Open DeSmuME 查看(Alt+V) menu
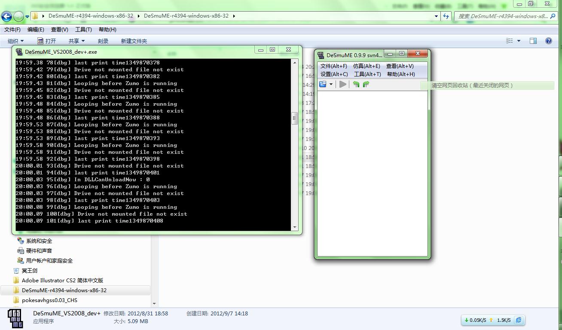Image resolution: width=562 pixels, height=330 pixels. coord(400,66)
